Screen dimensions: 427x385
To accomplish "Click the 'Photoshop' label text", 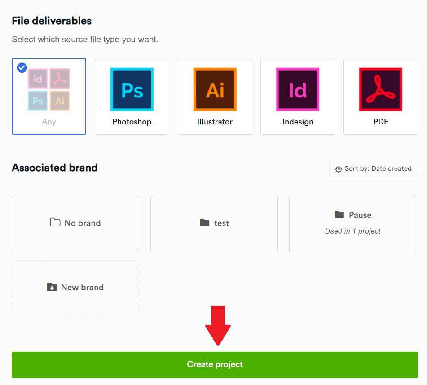I will pos(132,122).
